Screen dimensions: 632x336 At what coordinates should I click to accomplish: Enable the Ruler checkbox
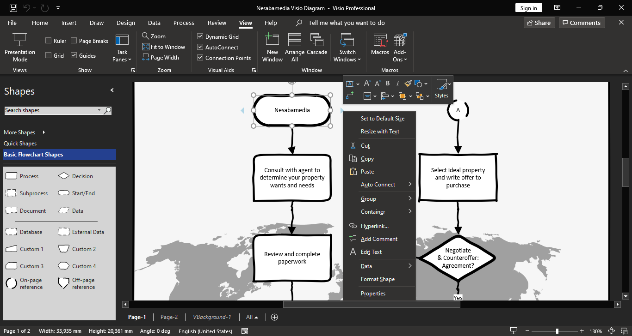tap(49, 41)
